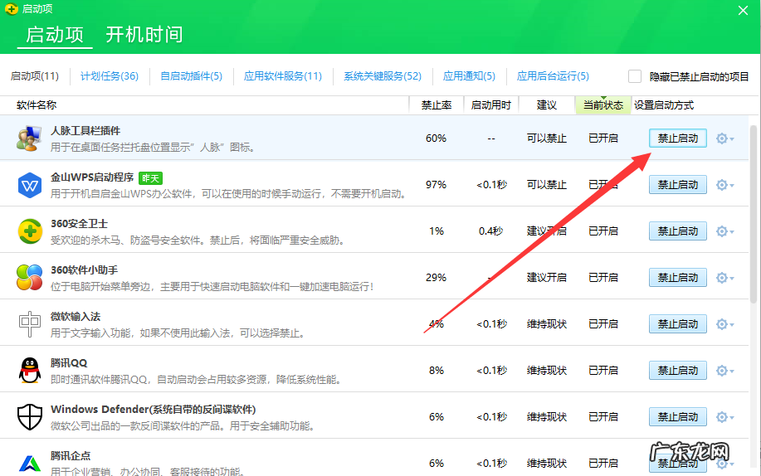Screen dimensions: 761x476
Task: Disable startup for 金山WPS启动程序
Action: tap(677, 185)
